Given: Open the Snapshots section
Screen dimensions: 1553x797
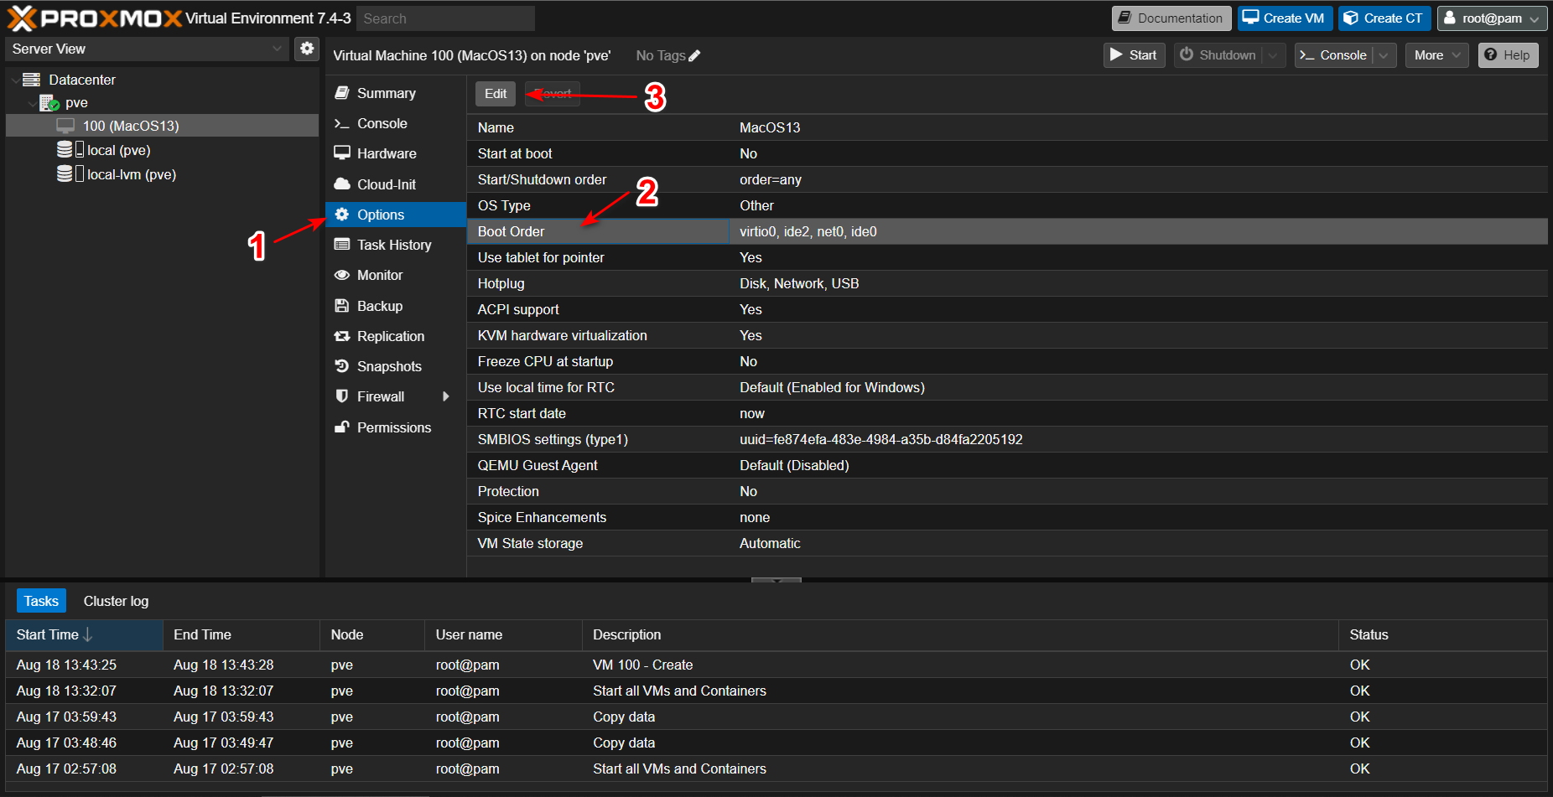Looking at the screenshot, I should coord(388,366).
